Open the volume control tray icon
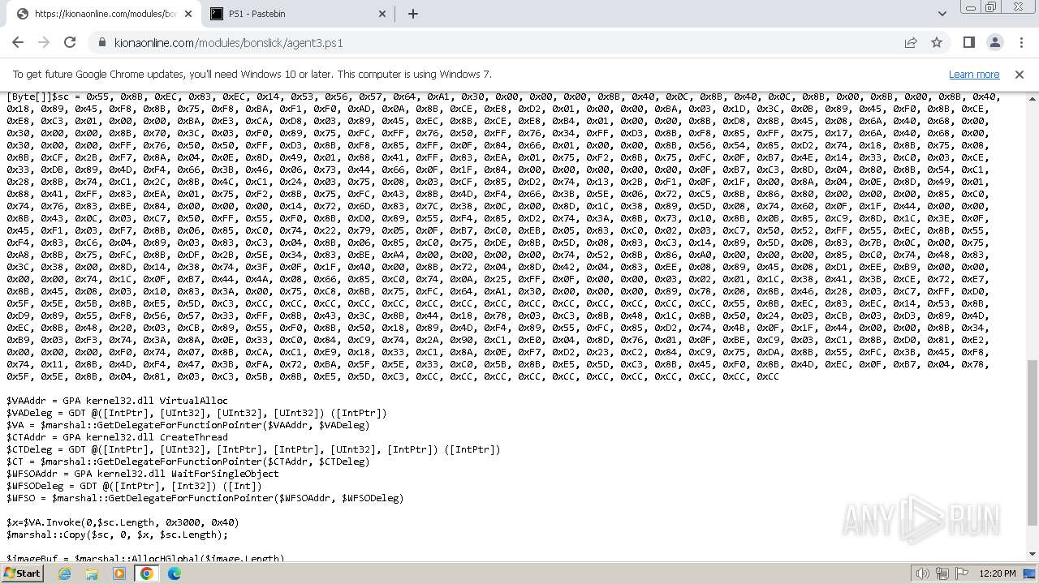 [x=923, y=573]
